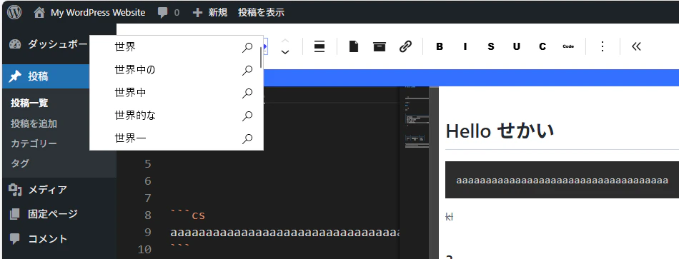Insert a link with the chain icon
Image resolution: width=679 pixels, height=259 pixels.
coord(405,46)
